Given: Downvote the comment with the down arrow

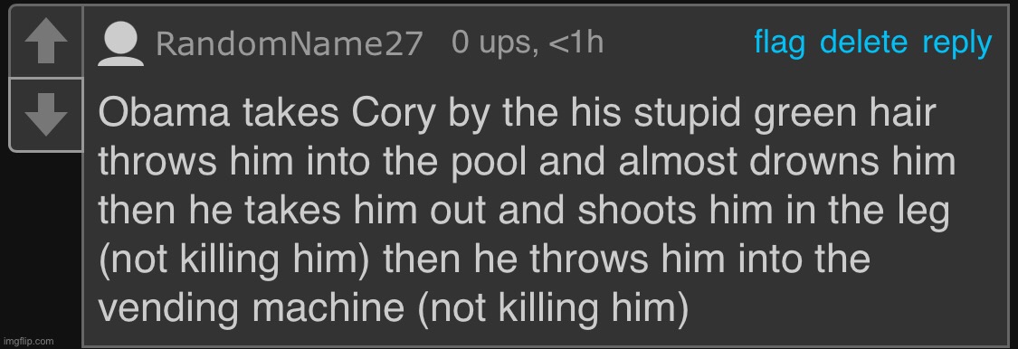Looking at the screenshot, I should (45, 115).
